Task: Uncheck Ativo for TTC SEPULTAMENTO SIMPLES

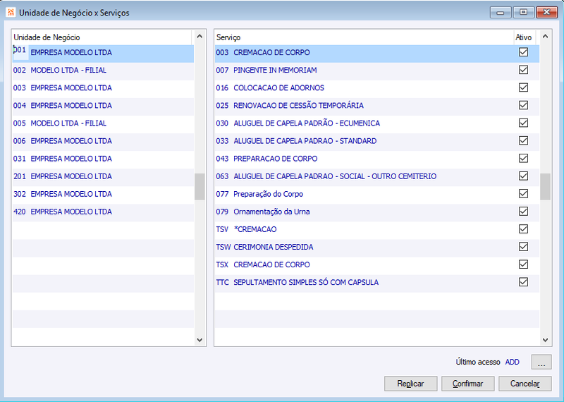Action: [x=523, y=282]
